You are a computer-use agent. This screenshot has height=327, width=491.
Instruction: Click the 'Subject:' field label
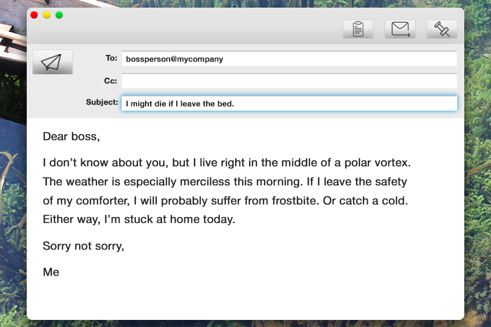(101, 102)
